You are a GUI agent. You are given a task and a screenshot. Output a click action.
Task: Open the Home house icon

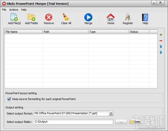point(111,17)
